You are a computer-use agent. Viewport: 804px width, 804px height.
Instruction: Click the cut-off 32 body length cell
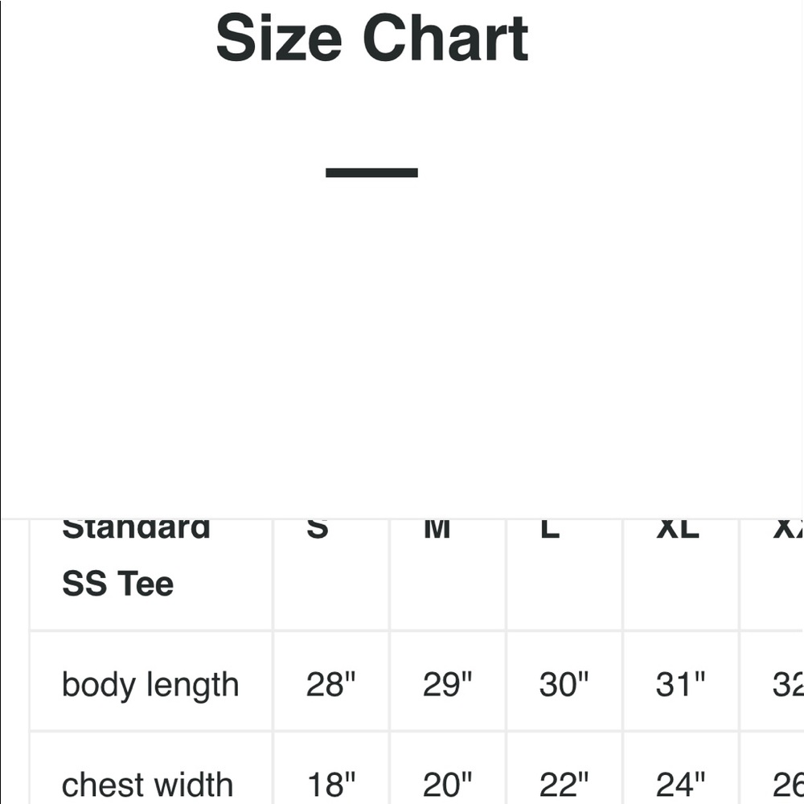pos(772,682)
